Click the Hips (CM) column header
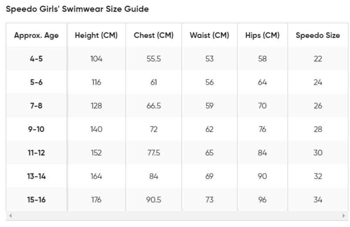Viewport: 350px width, 227px height. tap(262, 35)
